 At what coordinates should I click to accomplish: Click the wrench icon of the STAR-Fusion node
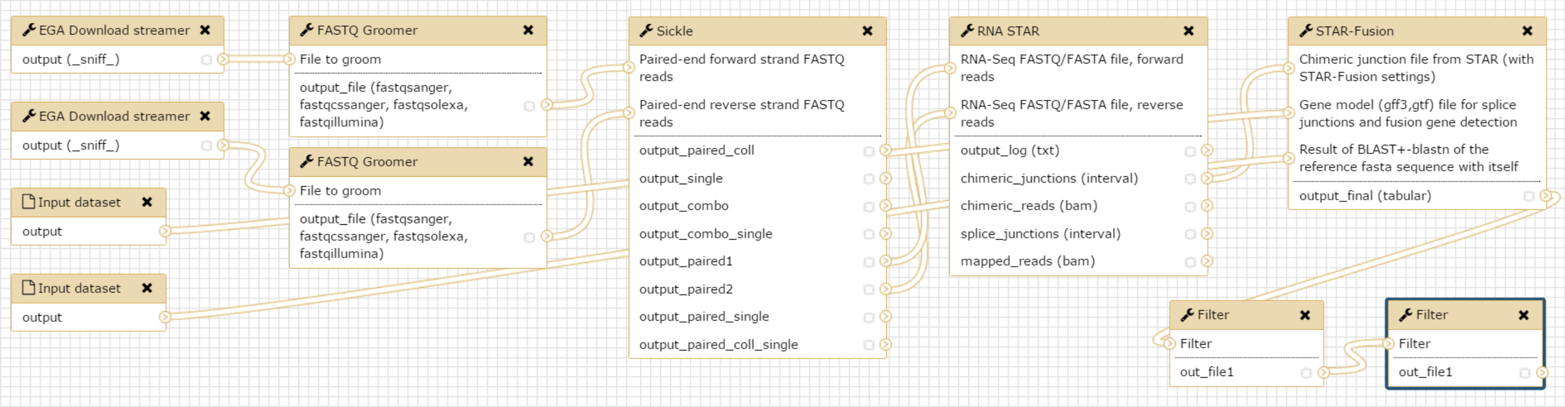[x=1305, y=30]
